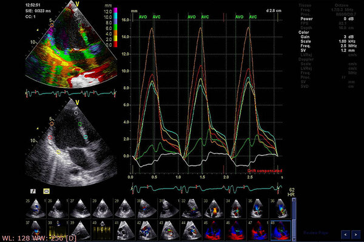Select cyan ROI circle on right wall, color image
The height and width of the screenshot is (242, 364).
pyautogui.click(x=86, y=39)
